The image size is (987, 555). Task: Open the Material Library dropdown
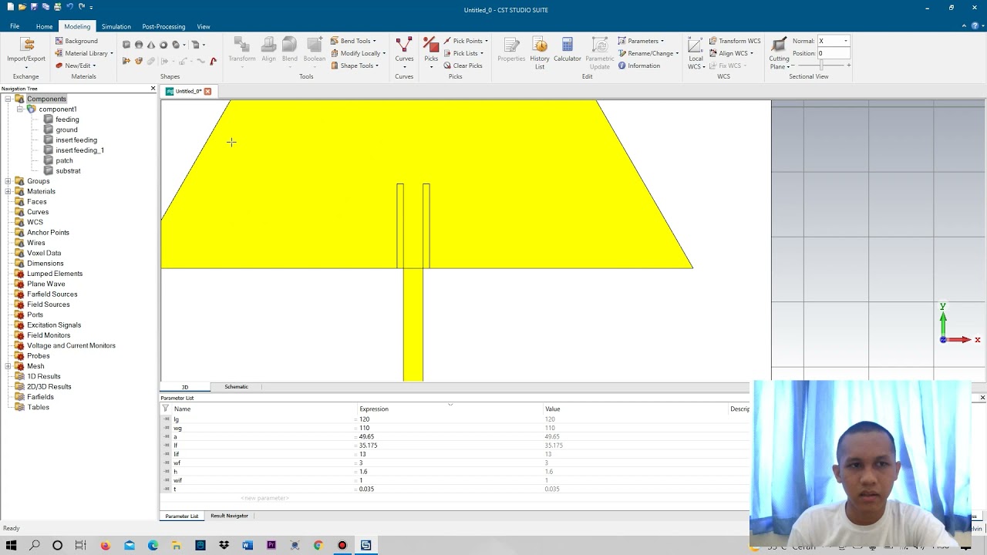pyautogui.click(x=84, y=53)
